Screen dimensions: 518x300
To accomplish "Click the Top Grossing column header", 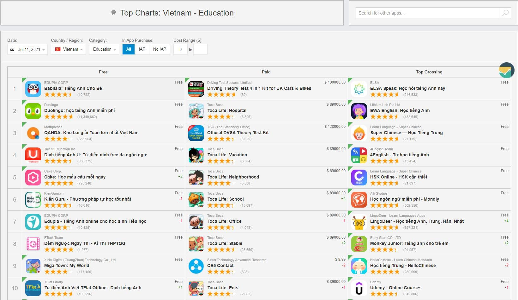I will click(429, 72).
